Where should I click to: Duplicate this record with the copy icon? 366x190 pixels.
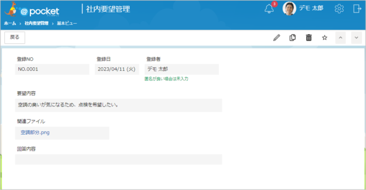(292, 38)
